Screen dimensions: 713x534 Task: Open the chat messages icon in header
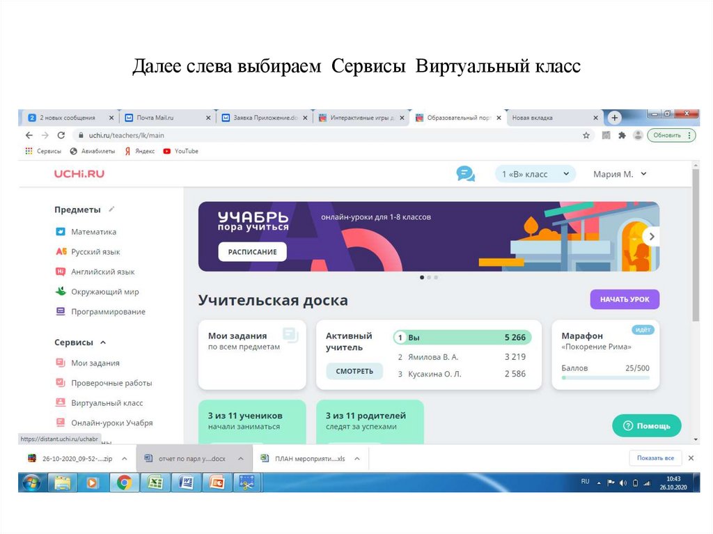coord(466,174)
